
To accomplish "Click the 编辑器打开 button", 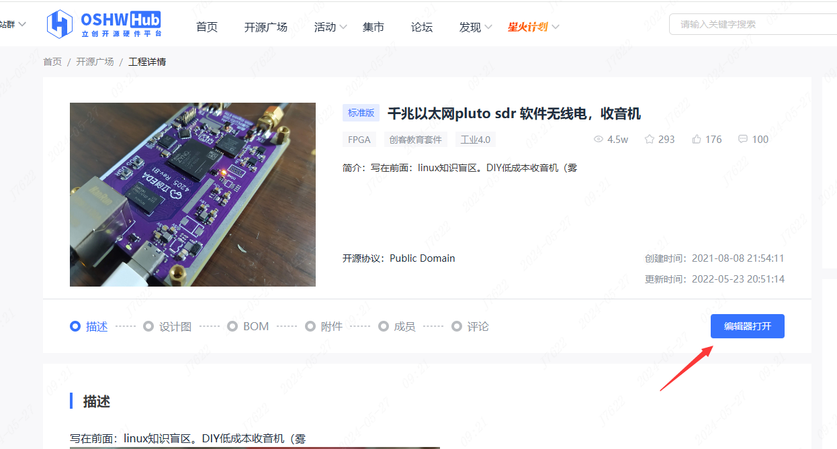I will pyautogui.click(x=748, y=327).
